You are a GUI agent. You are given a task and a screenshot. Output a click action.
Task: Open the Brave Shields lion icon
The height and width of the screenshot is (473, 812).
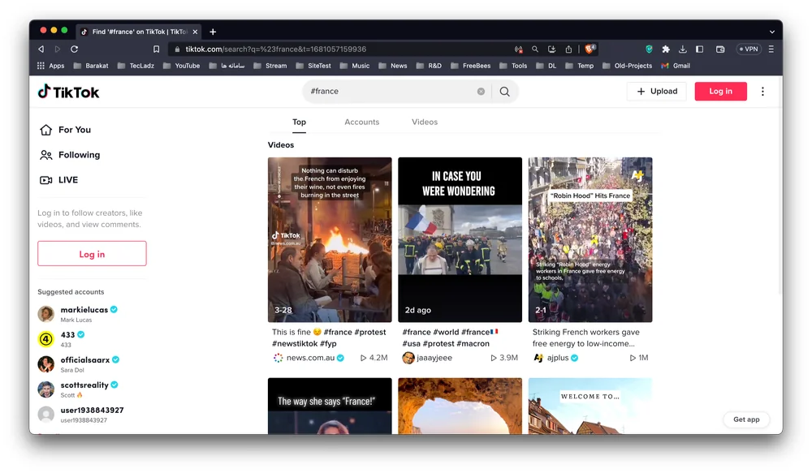click(x=590, y=49)
